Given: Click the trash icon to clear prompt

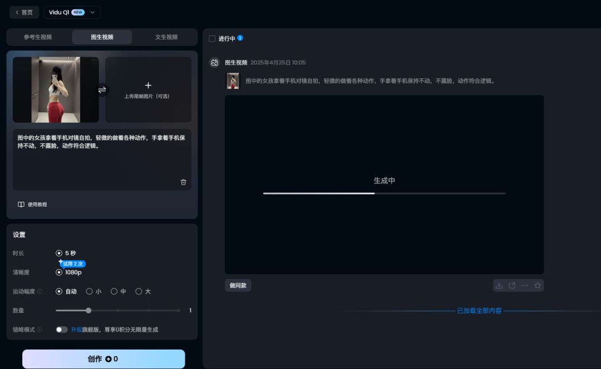Looking at the screenshot, I should click(183, 182).
